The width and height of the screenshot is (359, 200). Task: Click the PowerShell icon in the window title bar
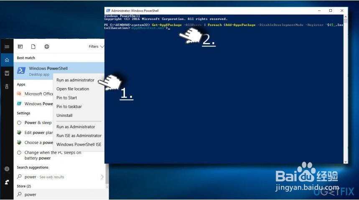pos(108,10)
